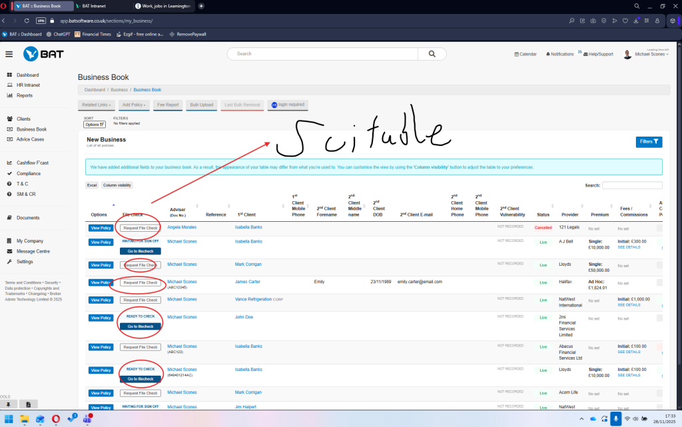Open the James Carter client link
Viewport: 682px width, 427px height.
[x=247, y=282]
